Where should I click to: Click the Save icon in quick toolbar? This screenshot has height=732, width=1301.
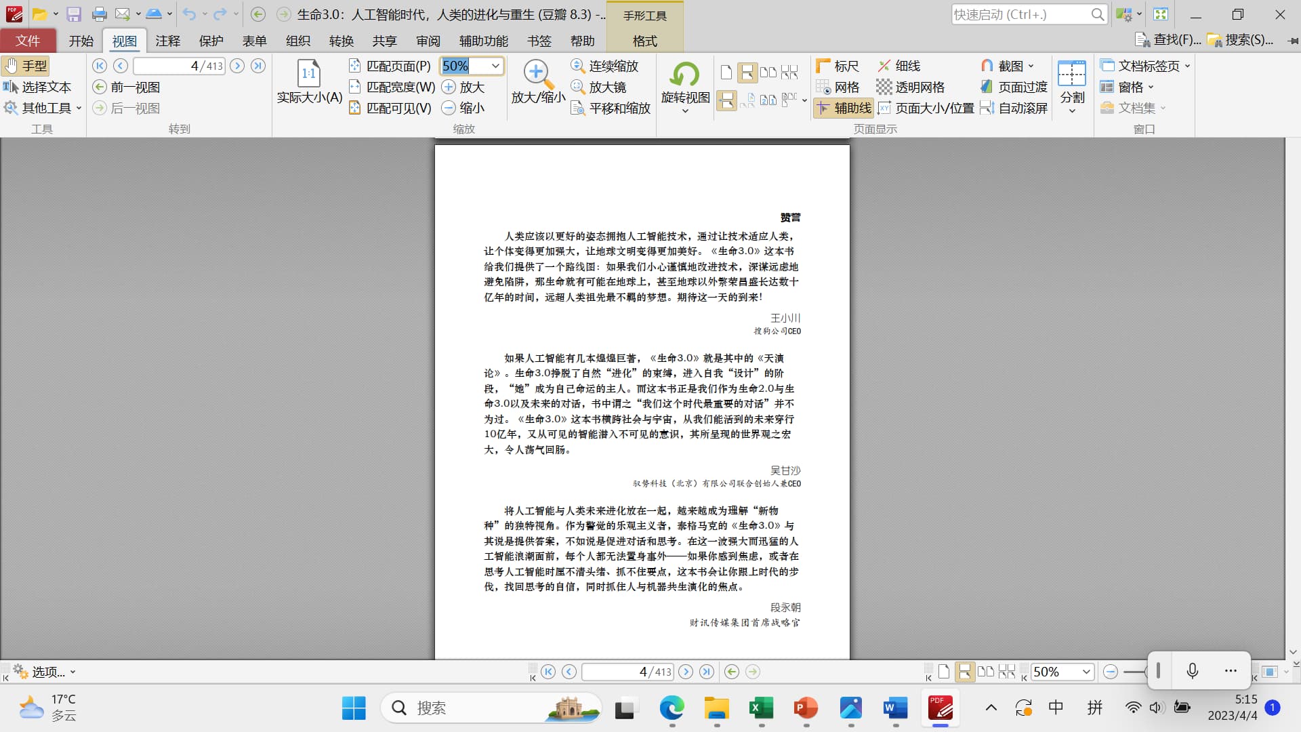(x=74, y=14)
